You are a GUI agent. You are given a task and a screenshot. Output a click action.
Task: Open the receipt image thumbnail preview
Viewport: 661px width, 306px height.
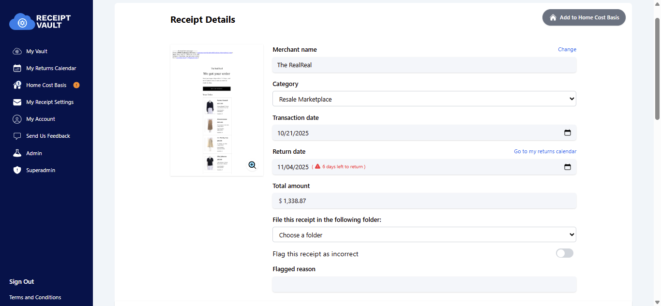pos(217,110)
